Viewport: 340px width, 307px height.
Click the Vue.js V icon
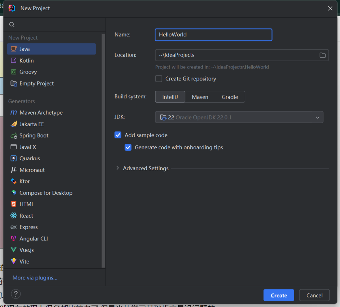coord(14,250)
